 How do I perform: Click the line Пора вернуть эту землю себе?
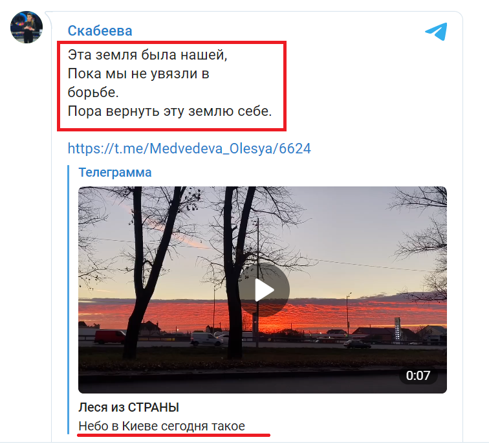pos(169,111)
